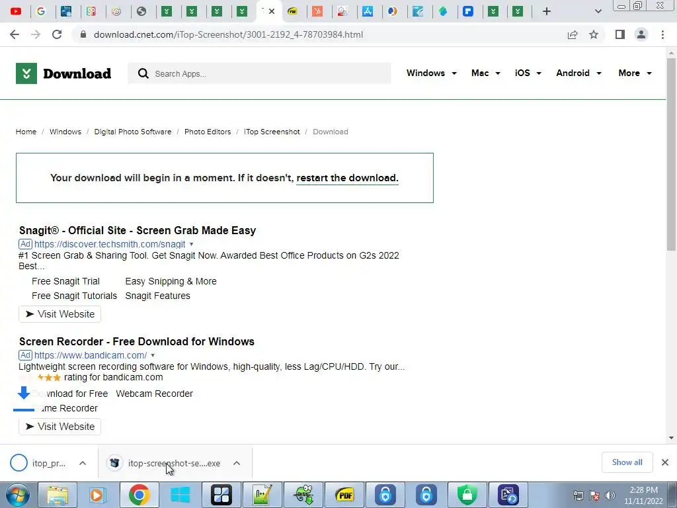Expand the More navigation menu
This screenshot has height=508, width=677.
[x=635, y=73]
